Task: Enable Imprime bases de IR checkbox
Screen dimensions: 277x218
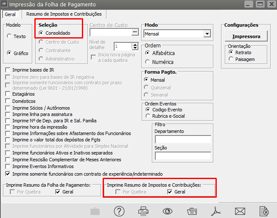Action: (8, 70)
